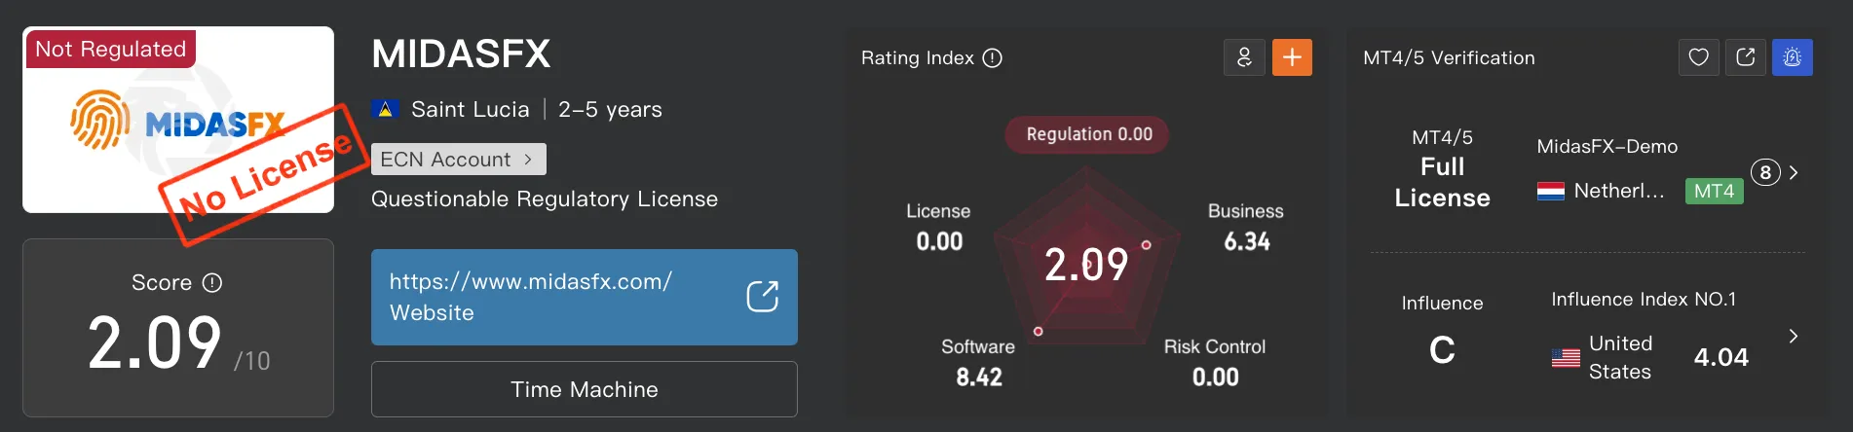Image resolution: width=1853 pixels, height=432 pixels.
Task: Click the 2–5 years text
Action: pos(610,109)
